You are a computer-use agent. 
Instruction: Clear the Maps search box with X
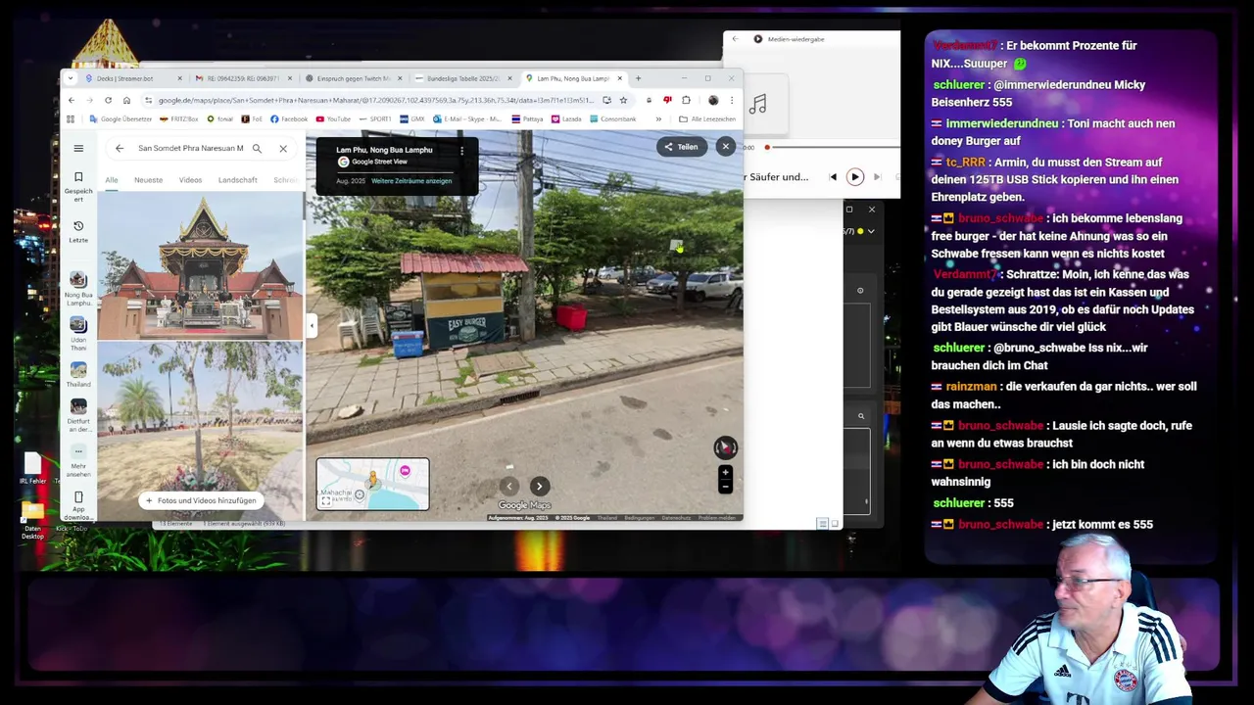point(283,149)
